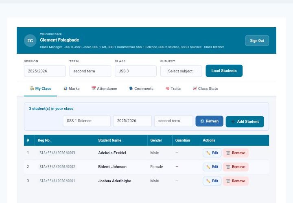Click the Load Students button

[224, 71]
